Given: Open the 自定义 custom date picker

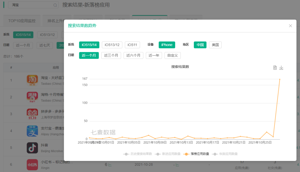Looking at the screenshot, I should pyautogui.click(x=172, y=55).
